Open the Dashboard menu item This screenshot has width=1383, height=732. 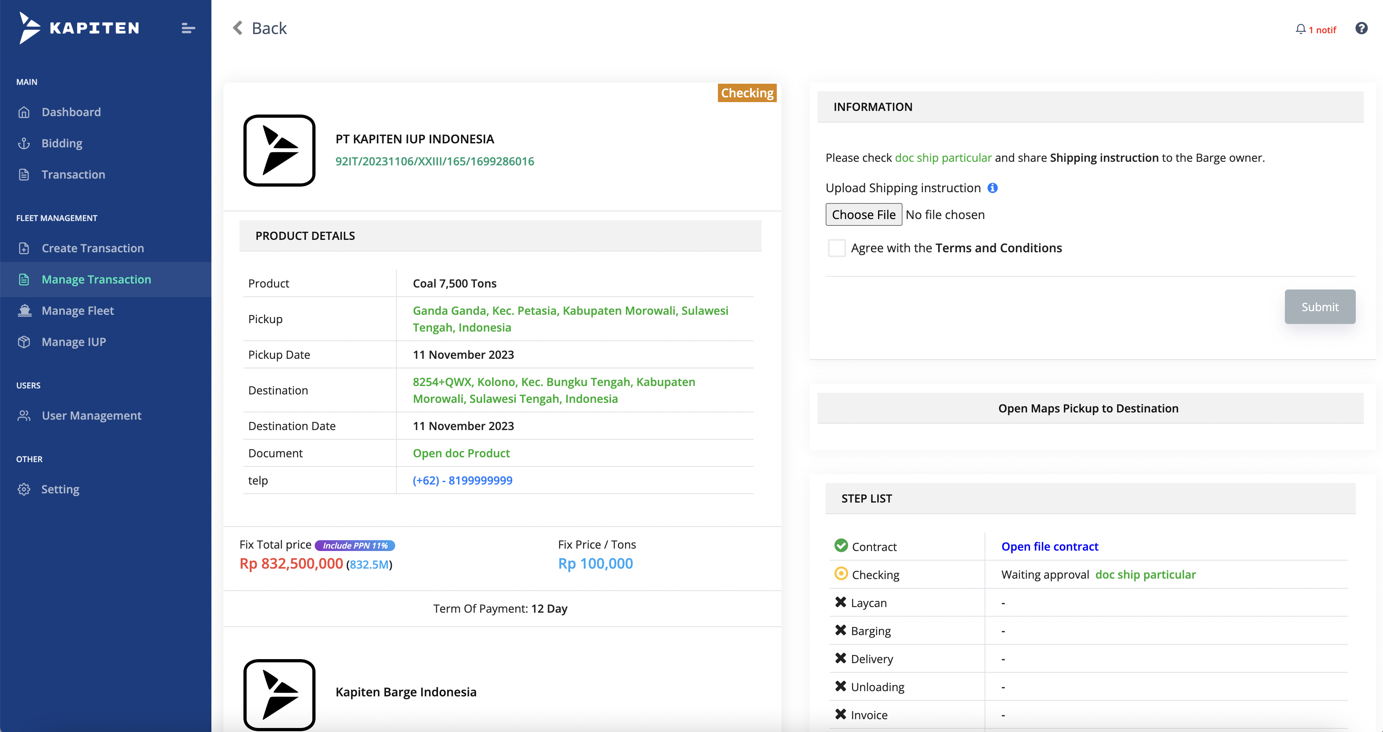point(105,112)
